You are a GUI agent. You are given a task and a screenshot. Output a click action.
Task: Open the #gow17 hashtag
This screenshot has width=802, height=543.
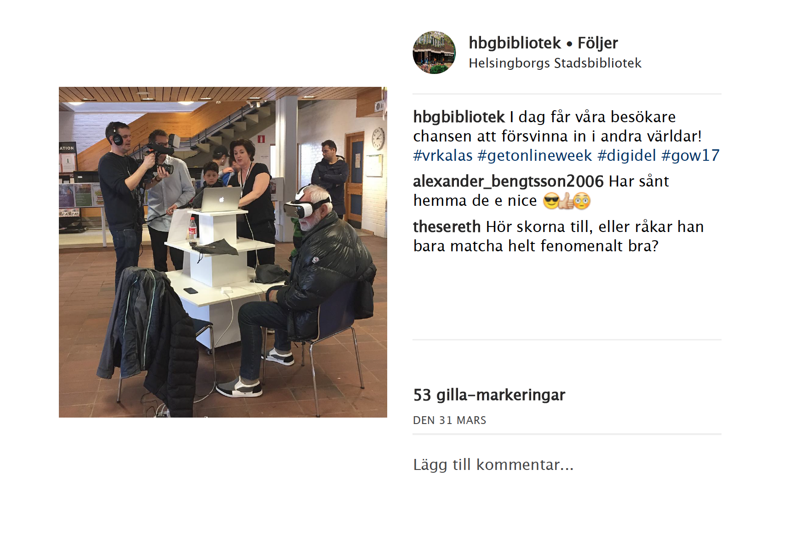690,155
